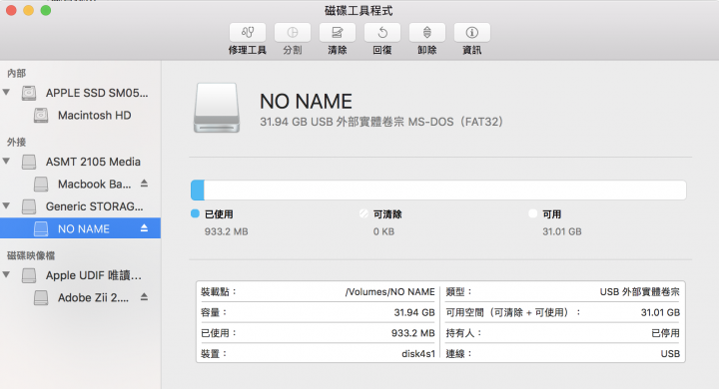Viewport: 719px width, 389px height.
Task: Eject the Adobe Zii 2... disk image
Action: [x=144, y=297]
